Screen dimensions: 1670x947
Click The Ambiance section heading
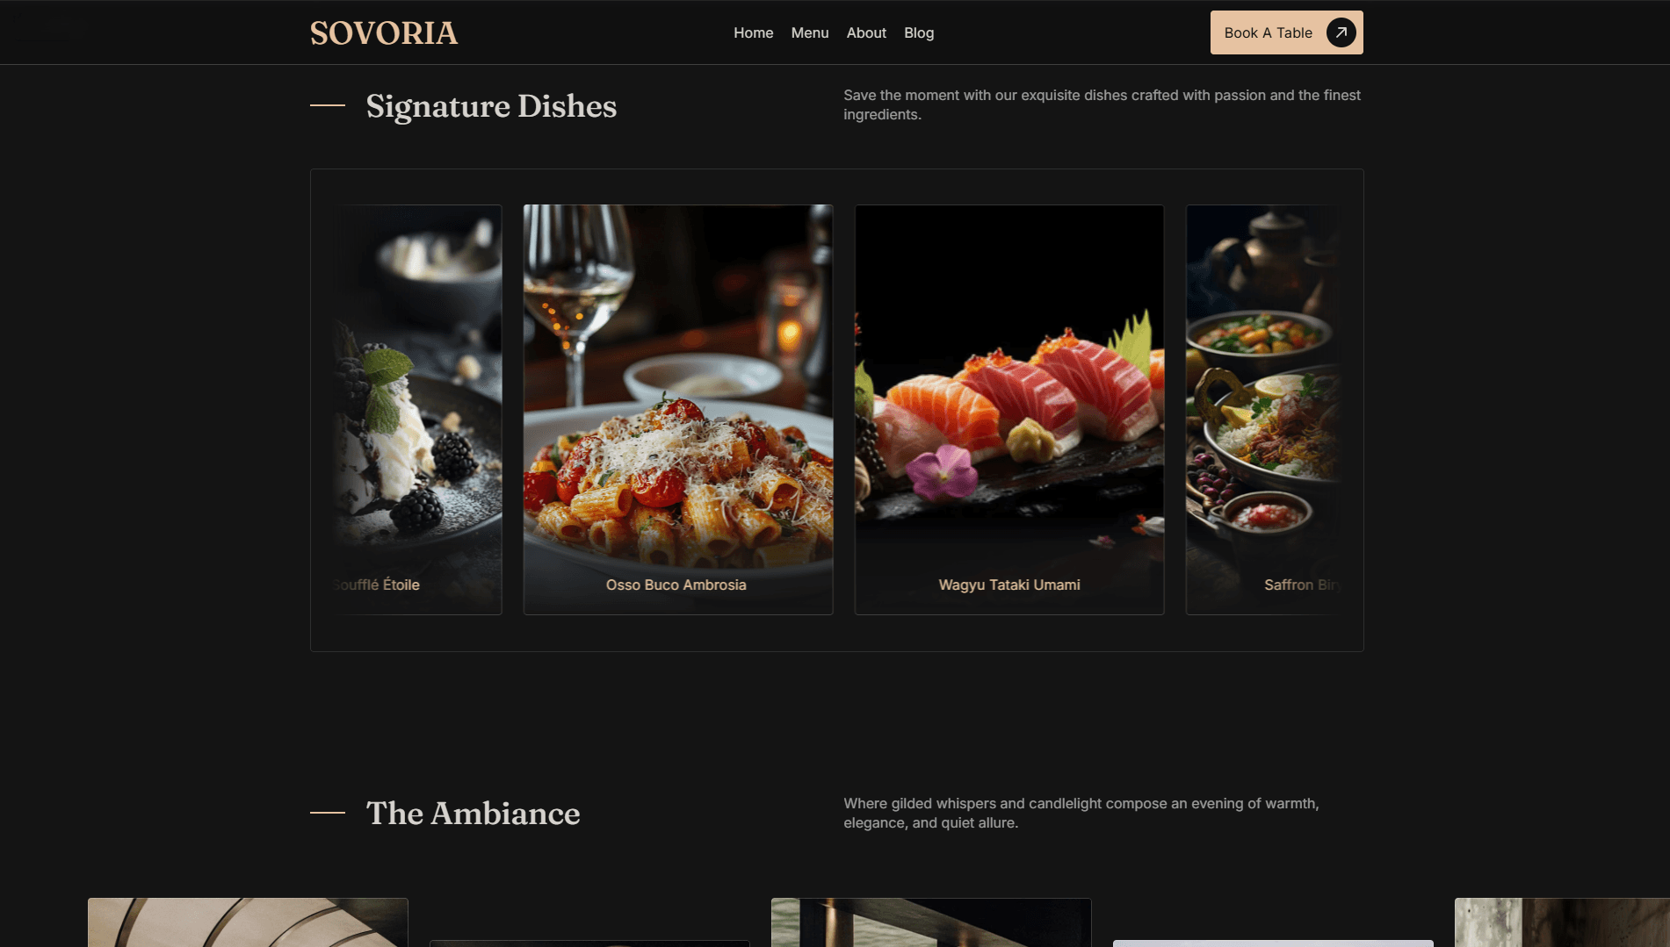click(473, 814)
